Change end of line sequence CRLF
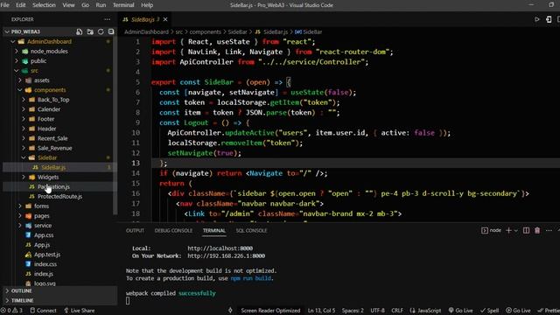Screen dimensions: 560x315 coord(397,311)
